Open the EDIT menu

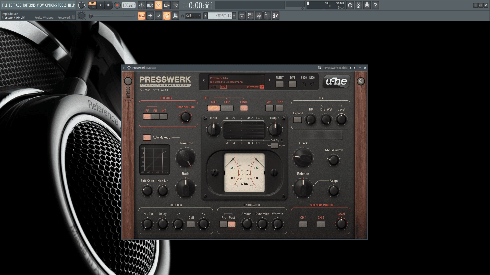12,5
